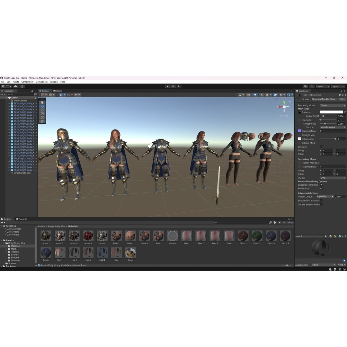
Task: Open material help question-mark icon
Action: (x=340, y=95)
